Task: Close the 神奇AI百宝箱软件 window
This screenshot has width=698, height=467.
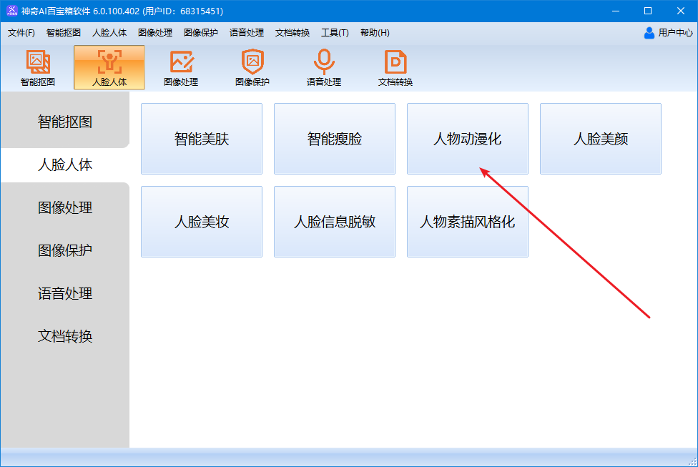Action: pyautogui.click(x=681, y=11)
